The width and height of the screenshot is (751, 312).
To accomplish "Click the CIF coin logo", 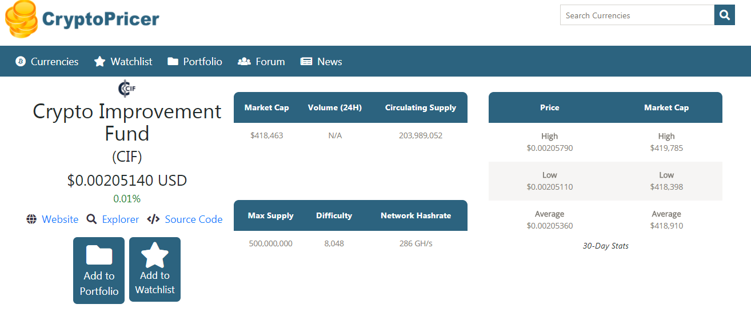I will pyautogui.click(x=127, y=89).
